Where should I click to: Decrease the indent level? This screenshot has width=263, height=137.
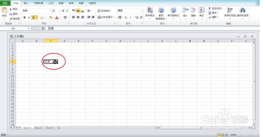coord(89,17)
